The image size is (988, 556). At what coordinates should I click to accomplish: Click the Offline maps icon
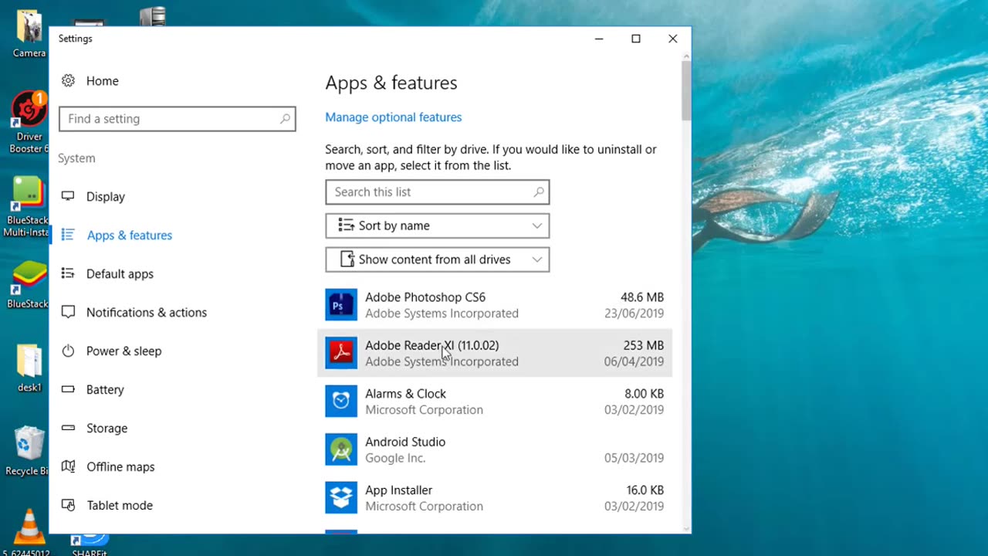click(x=68, y=466)
